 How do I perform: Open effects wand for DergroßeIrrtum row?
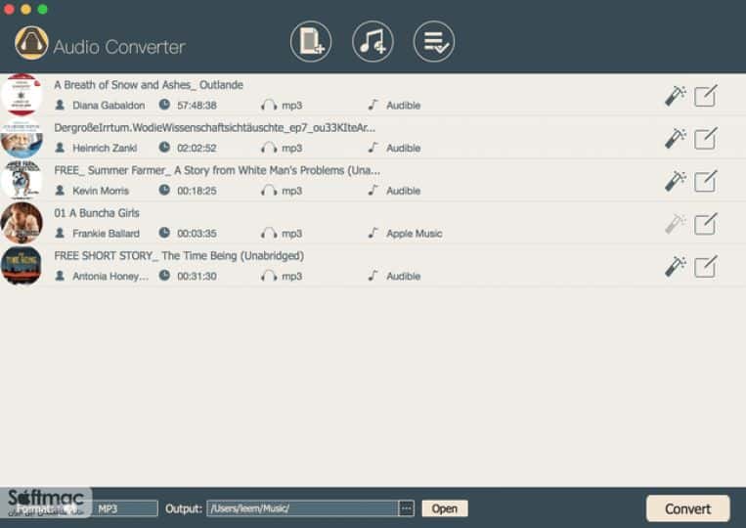pos(676,139)
